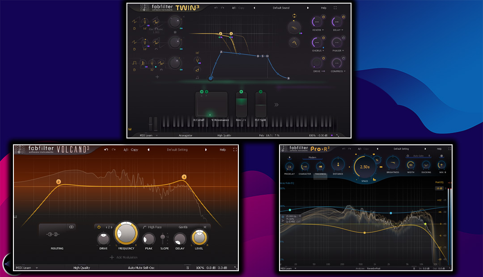This screenshot has height=277, width=483.
Task: Open the MIDI Learn menu in Twin 3
Action: 148,135
